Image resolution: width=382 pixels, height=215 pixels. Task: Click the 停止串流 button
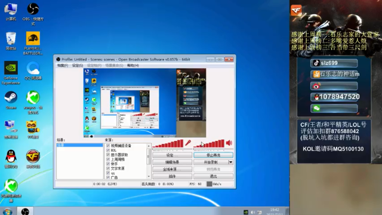(x=213, y=155)
